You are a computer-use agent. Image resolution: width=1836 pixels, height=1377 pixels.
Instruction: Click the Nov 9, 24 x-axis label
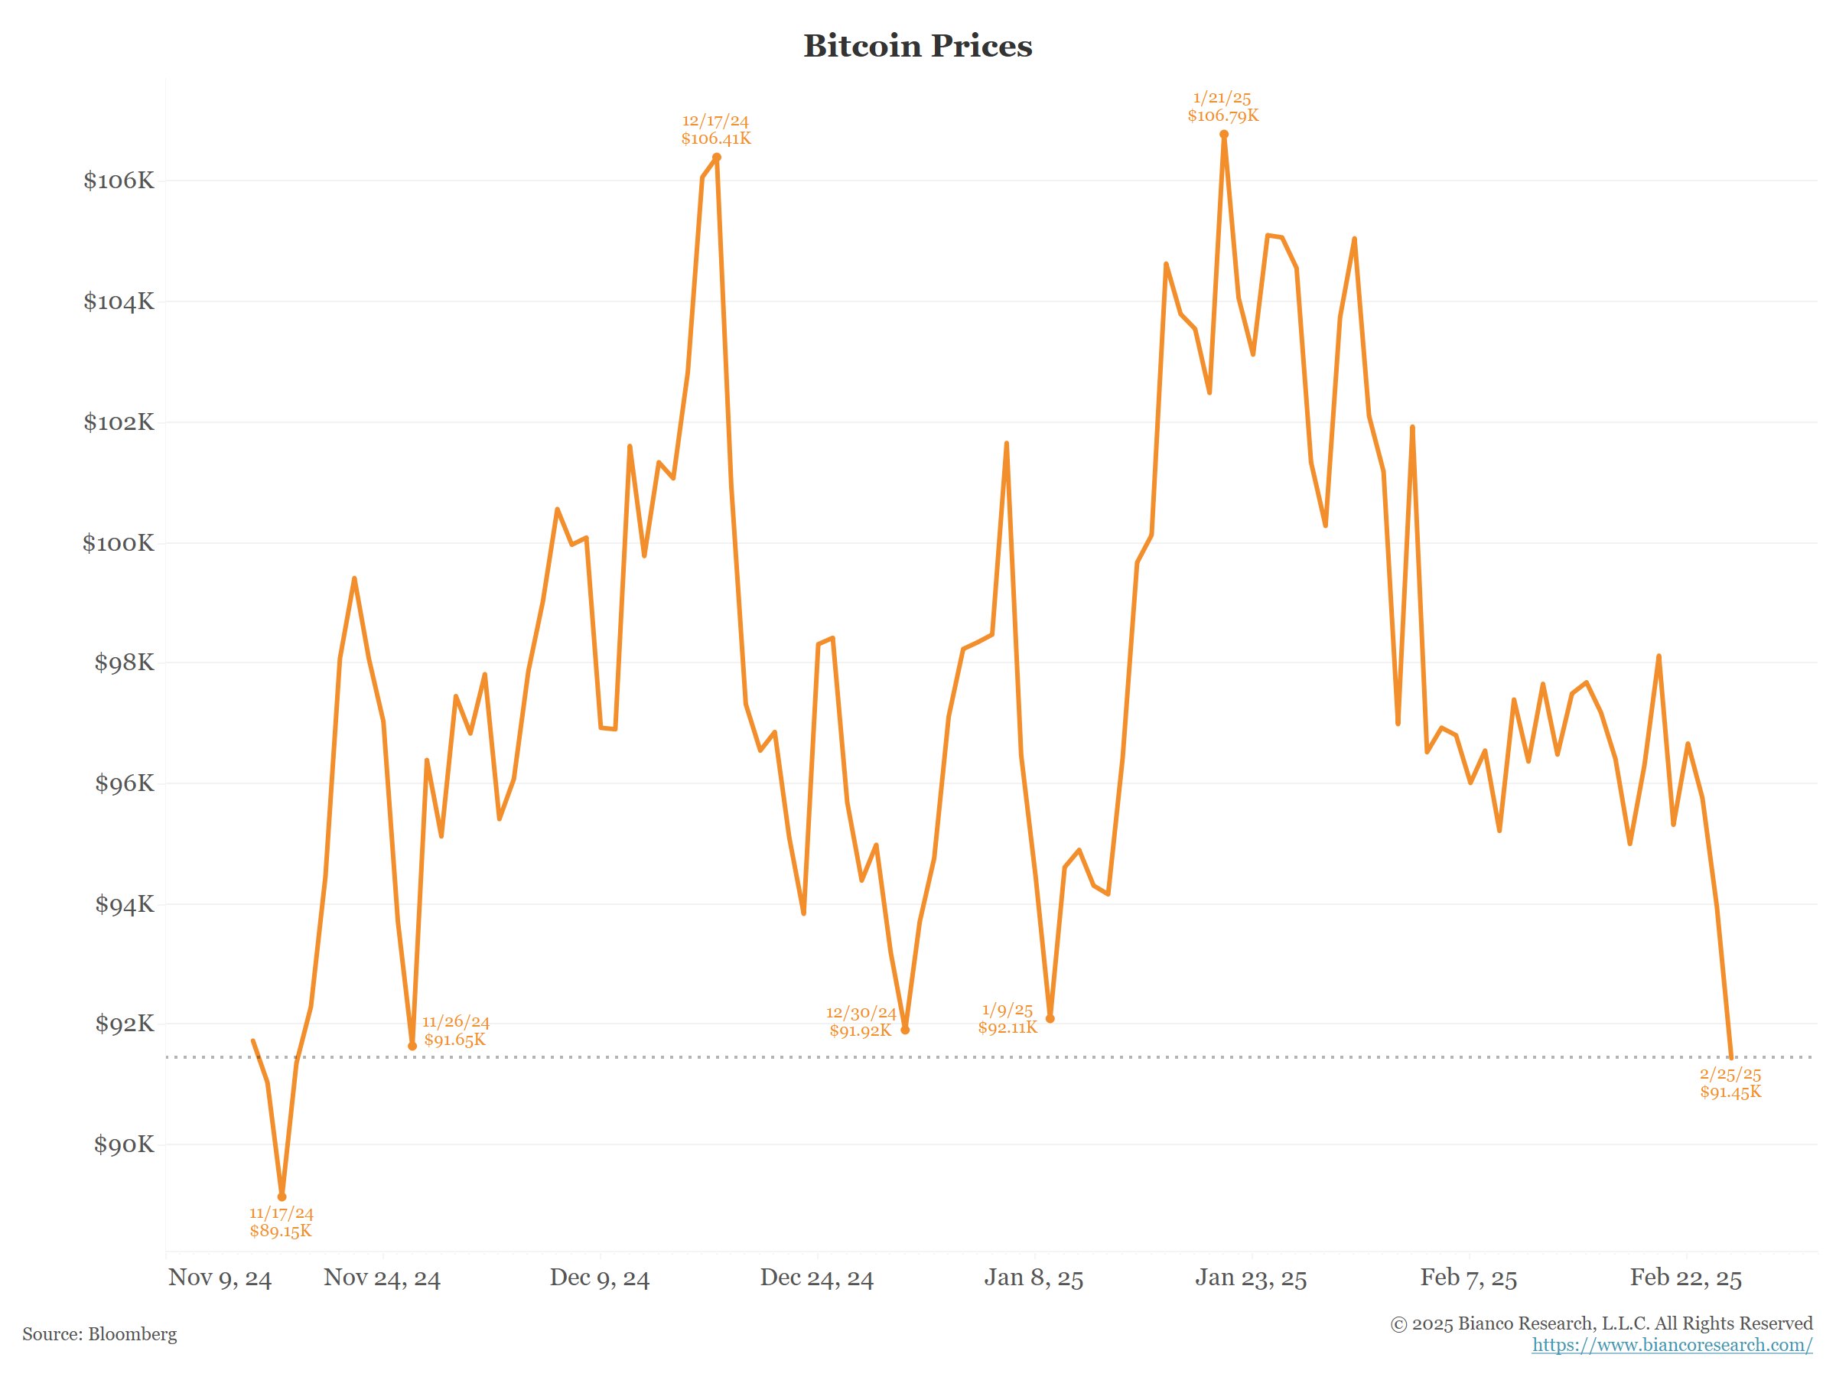point(220,1278)
